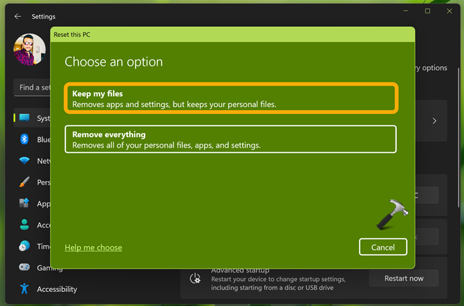The width and height of the screenshot is (464, 306).
Task: Open the Network Wi-Fi icon
Action: tap(25, 161)
